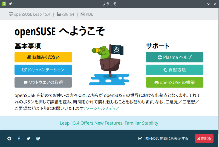
Task: Click the monitor icon beside openSUSE Leap 15.4
Action: (11, 14)
